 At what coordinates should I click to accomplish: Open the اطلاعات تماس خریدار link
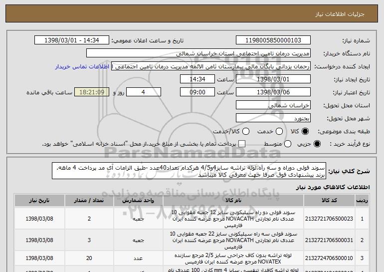pos(82,66)
